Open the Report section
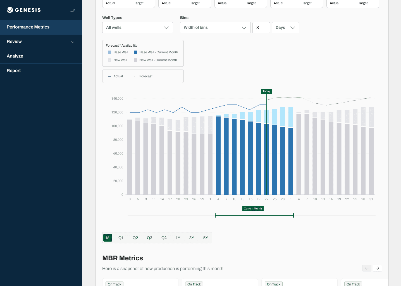The image size is (401, 286). pyautogui.click(x=41, y=71)
